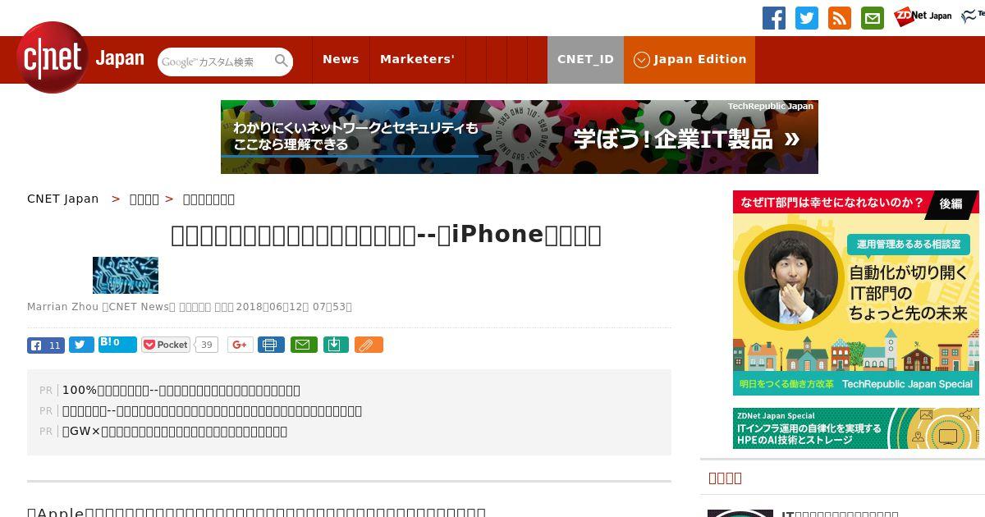
Task: Open the TechRepublic Japan enterprise IT banner
Action: click(x=519, y=137)
